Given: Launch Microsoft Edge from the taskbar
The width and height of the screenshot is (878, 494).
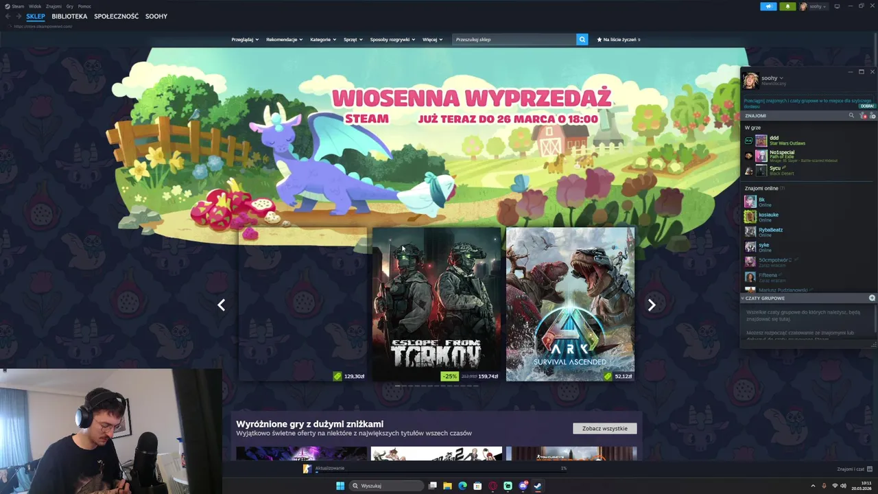Looking at the screenshot, I should (462, 486).
